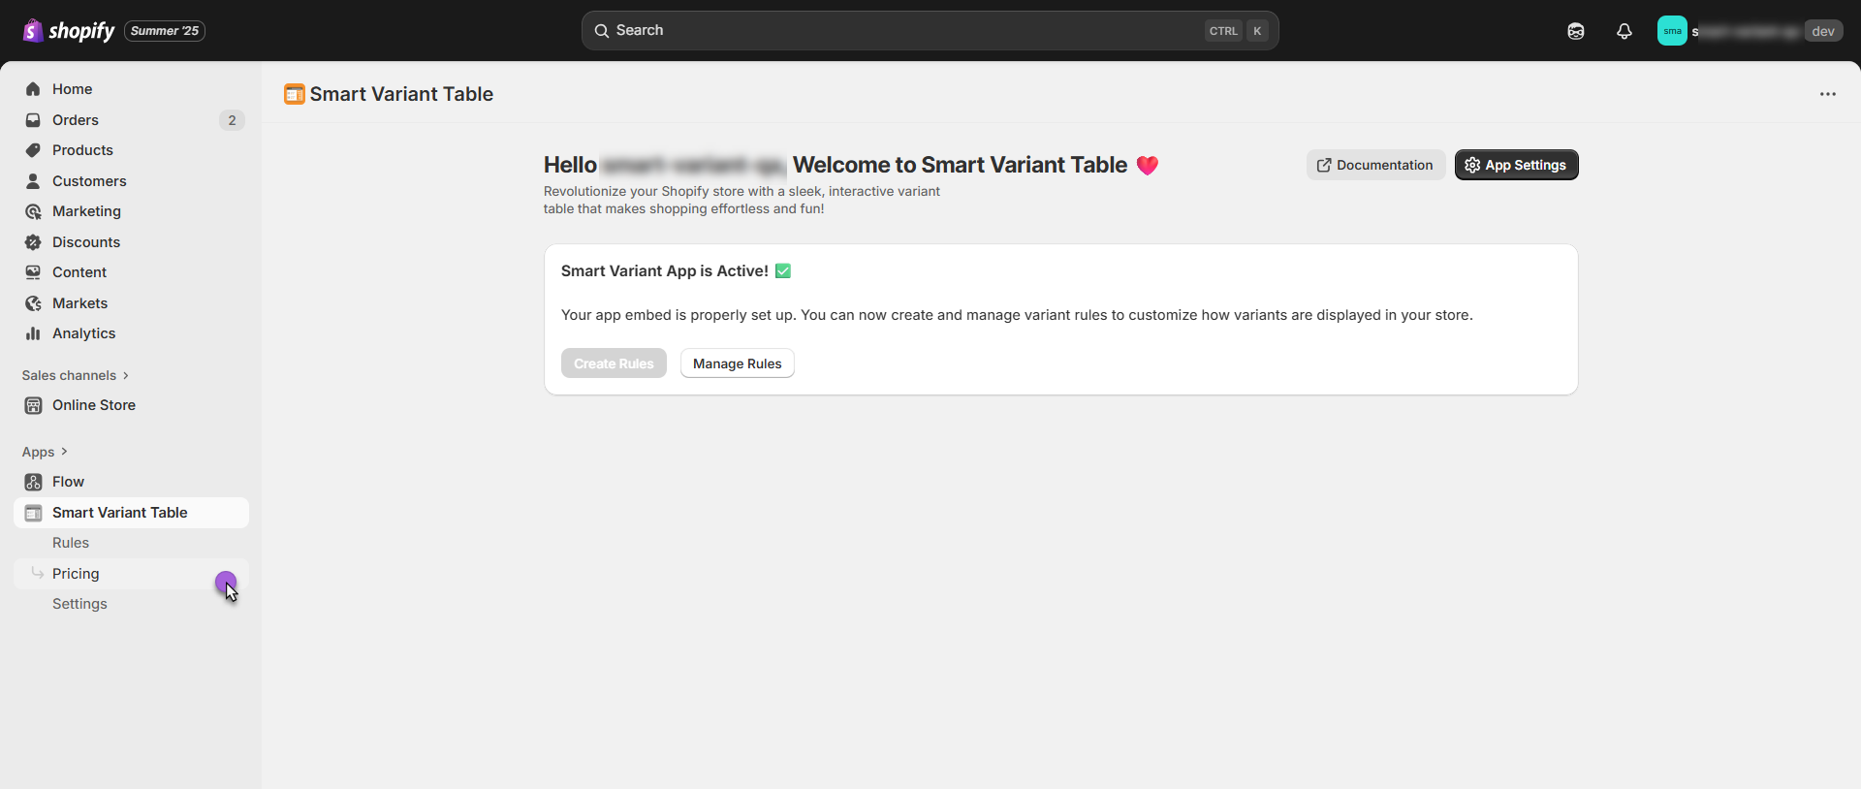Click the Markets globe icon
This screenshot has width=1861, height=789.
click(33, 303)
